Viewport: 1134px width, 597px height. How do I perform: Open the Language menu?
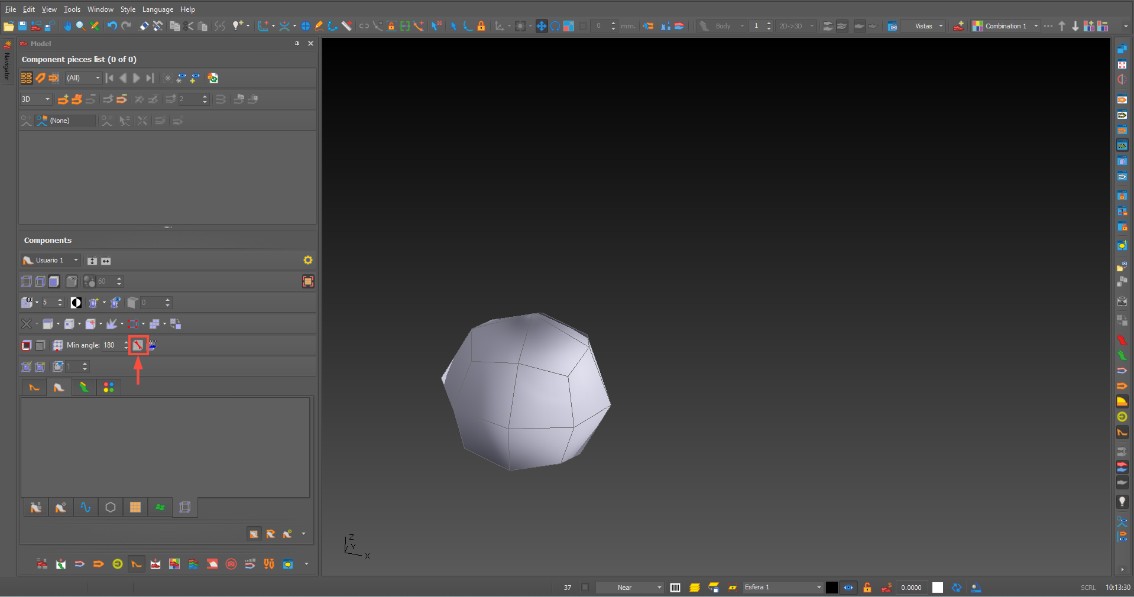[157, 9]
